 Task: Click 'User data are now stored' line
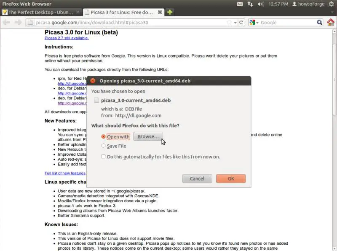point(102,191)
